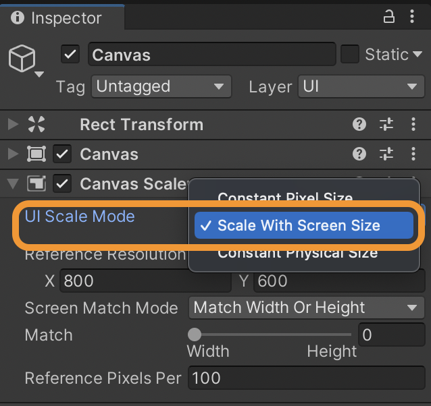Open Canvas component three-dot menu
The image size is (431, 406).
(x=413, y=154)
